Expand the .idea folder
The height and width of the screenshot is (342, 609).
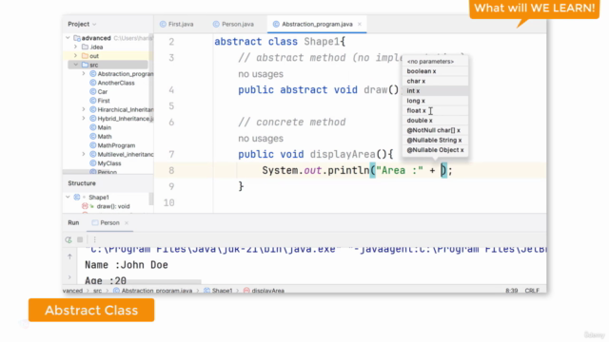tap(76, 47)
